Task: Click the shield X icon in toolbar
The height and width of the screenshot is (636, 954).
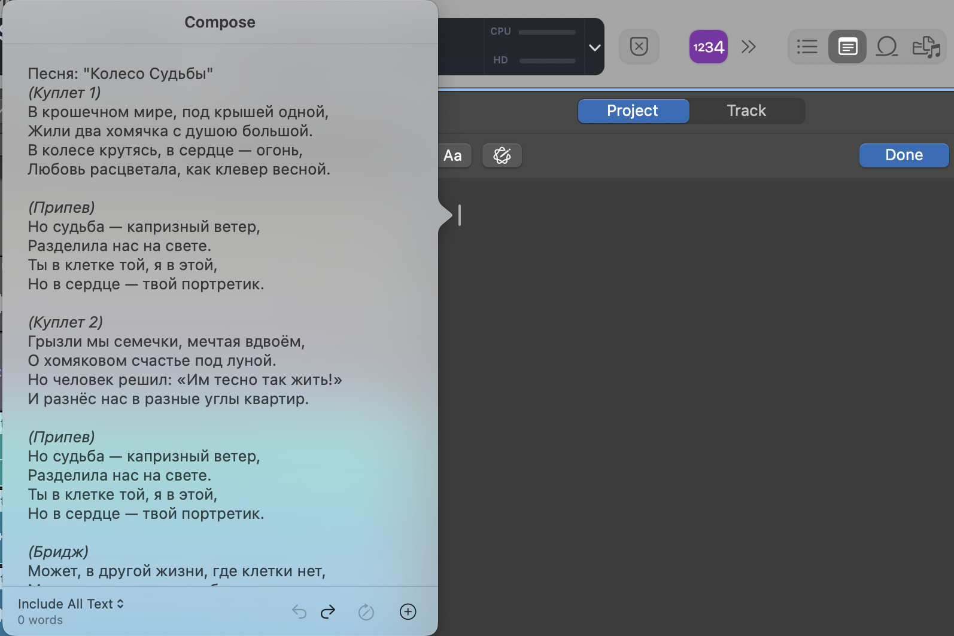Action: (x=639, y=47)
